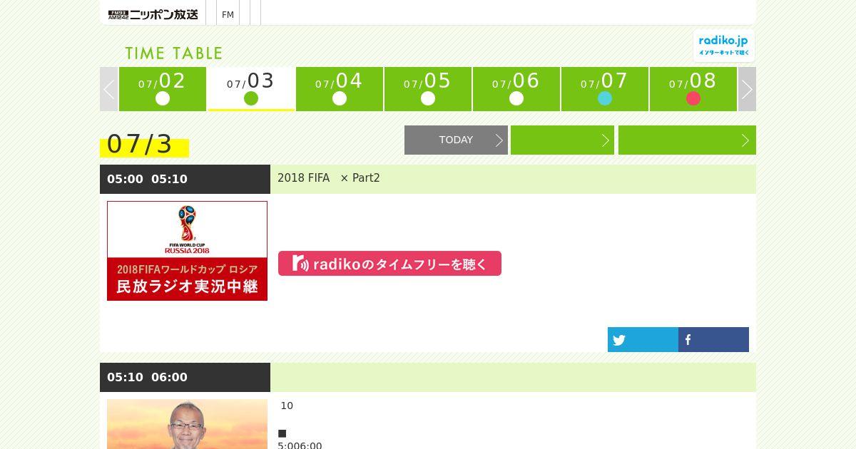856x449 pixels.
Task: Open the FIFA World Cup Russia 2018 thumbnail
Action: click(187, 251)
